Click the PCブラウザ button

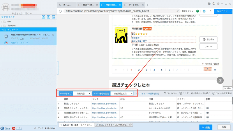(x=222, y=11)
